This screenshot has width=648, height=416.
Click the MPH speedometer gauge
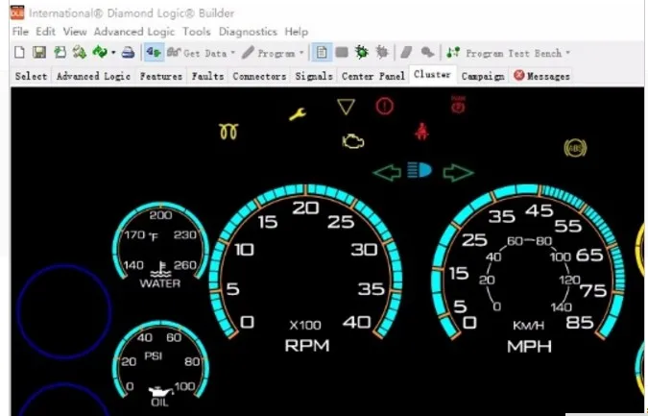point(528,267)
